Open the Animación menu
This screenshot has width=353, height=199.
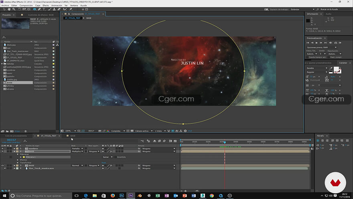click(57, 5)
